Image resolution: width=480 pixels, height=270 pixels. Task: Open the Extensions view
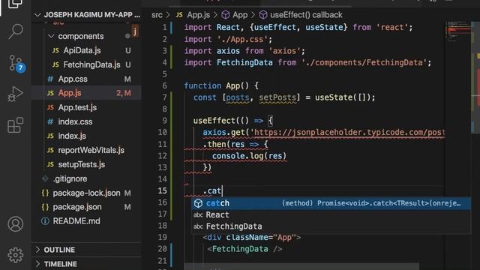point(15,125)
